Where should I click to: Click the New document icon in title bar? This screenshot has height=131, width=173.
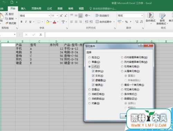tap(12, 2)
